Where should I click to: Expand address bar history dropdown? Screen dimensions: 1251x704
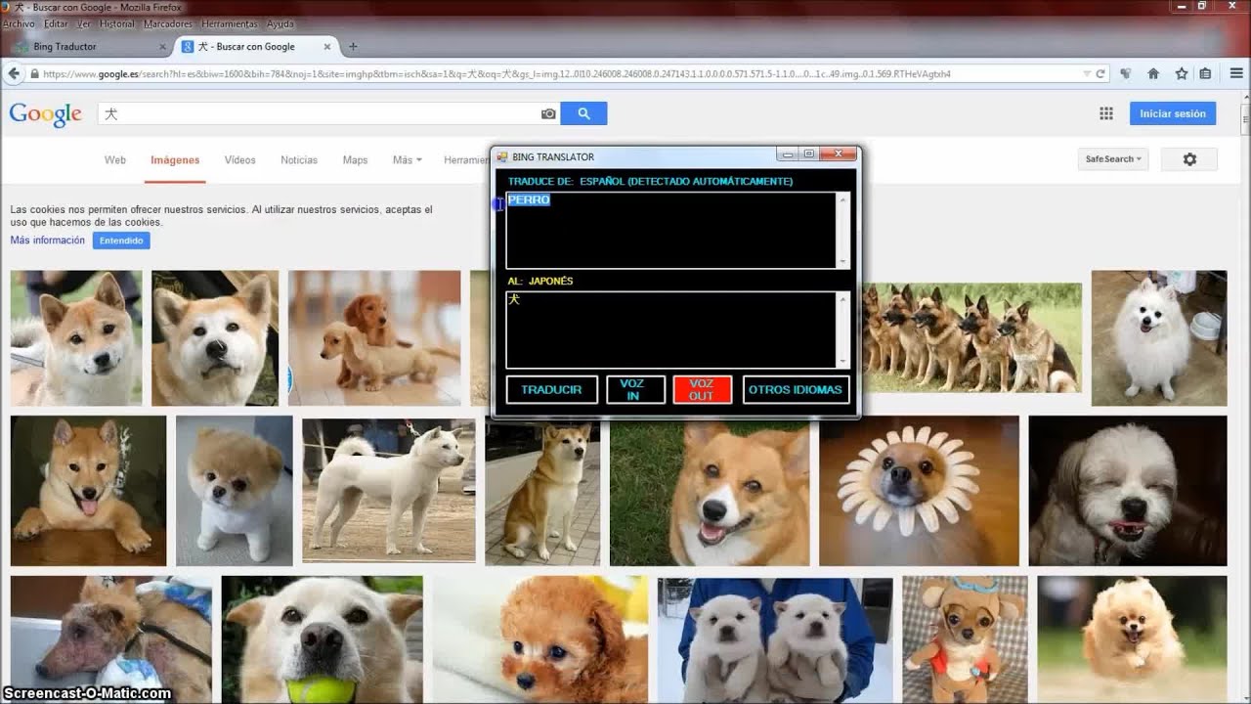(x=1087, y=73)
